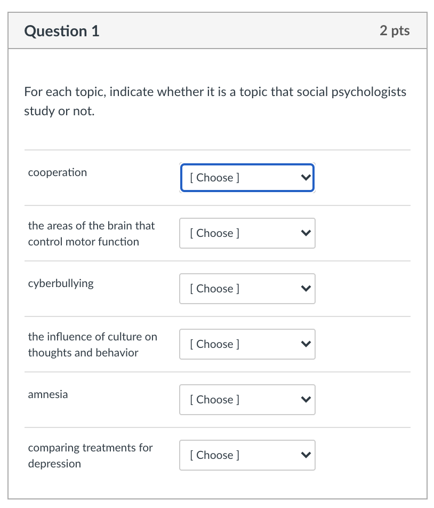This screenshot has width=434, height=508.
Task: Select the "cyberbullying" topic label
Action: click(x=61, y=283)
